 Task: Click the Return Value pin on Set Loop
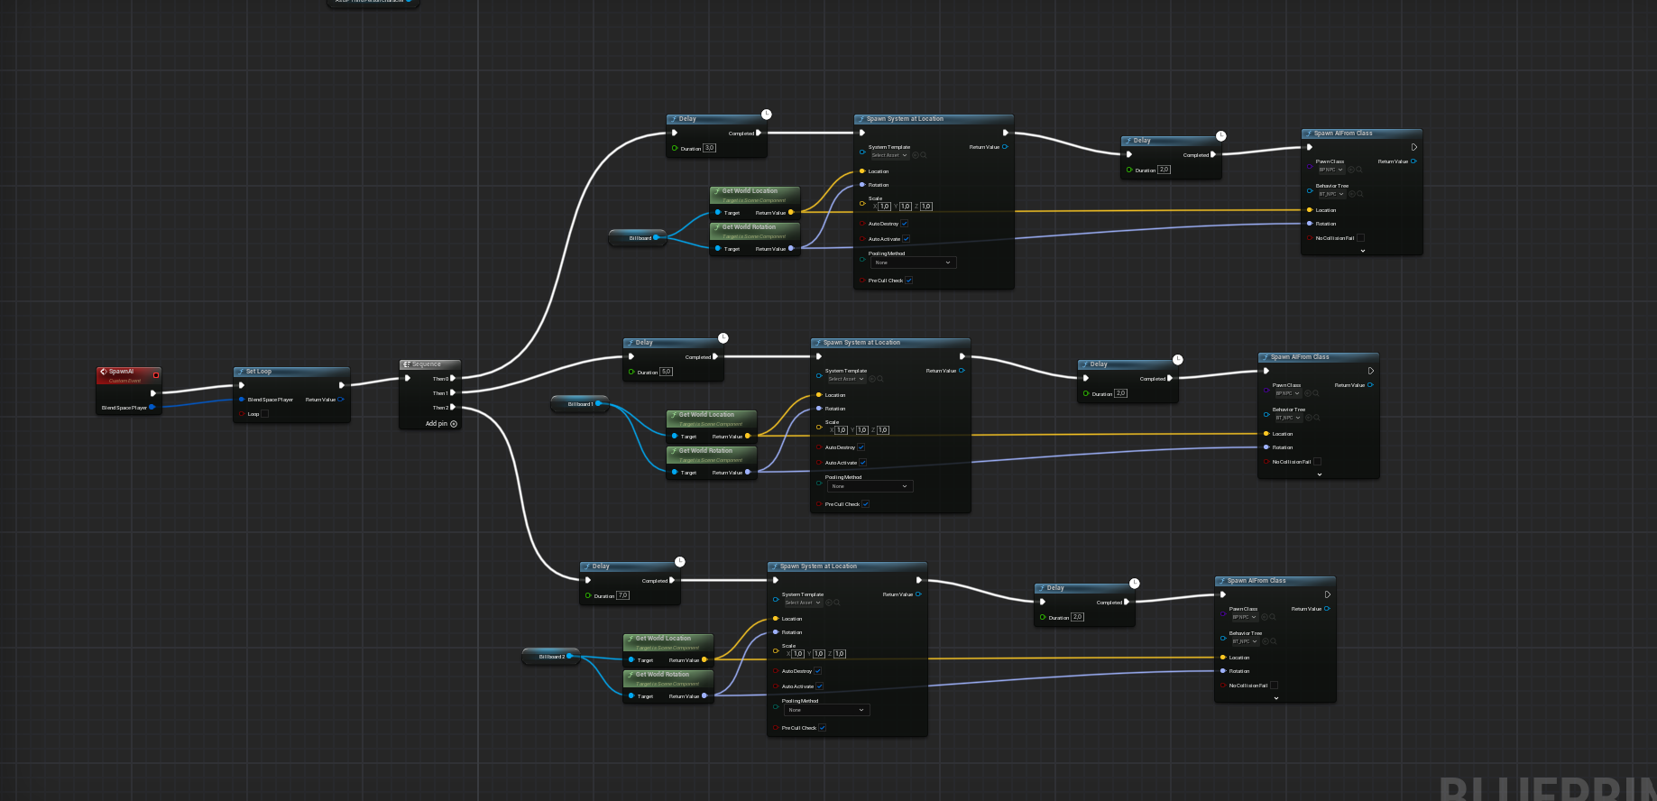340,400
